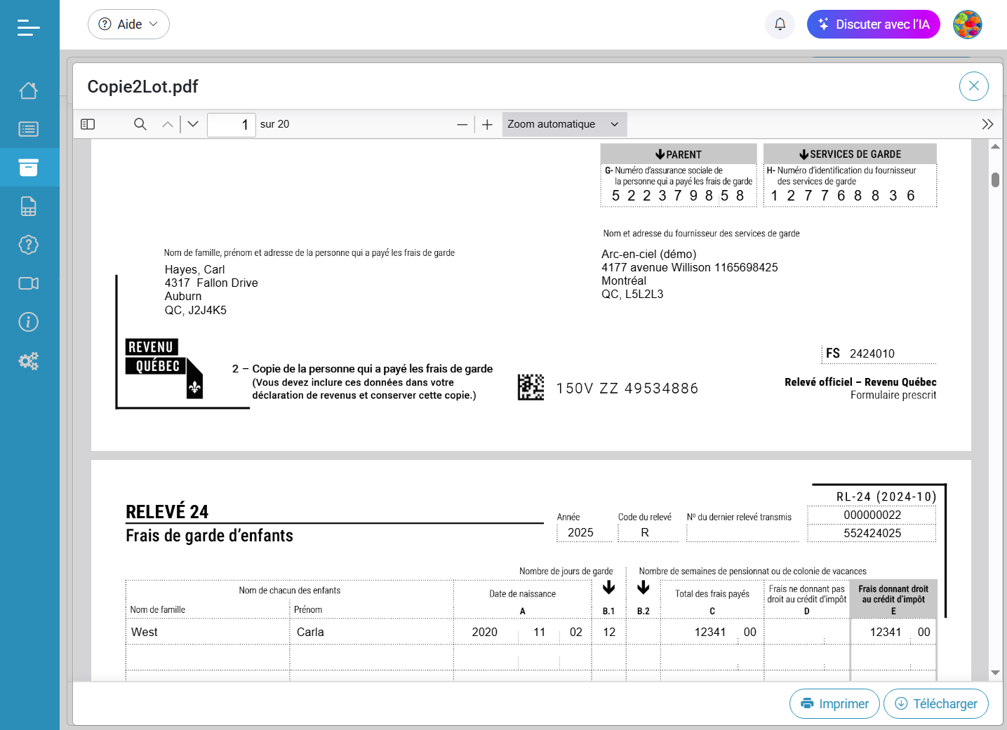The image size is (1007, 730).
Task: Zoom in the PDF with plus button
Action: click(487, 125)
